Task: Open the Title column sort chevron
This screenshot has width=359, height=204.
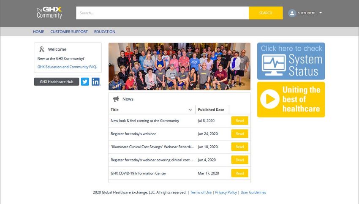Action: (x=190, y=110)
